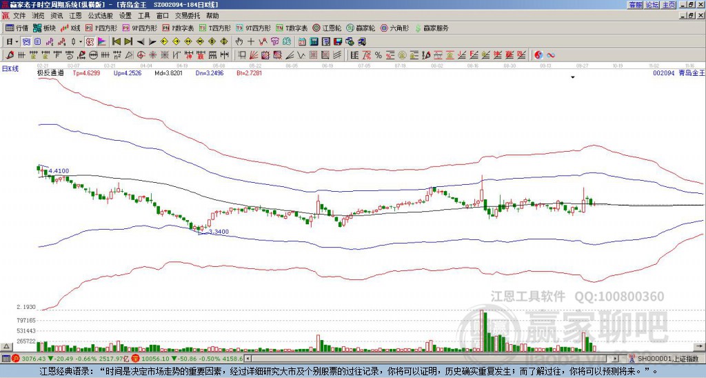
Task: Switch to the K线 candlestick chart
Action: 70,28
